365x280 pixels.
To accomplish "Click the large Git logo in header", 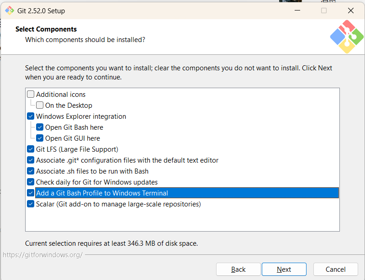I will pyautogui.click(x=347, y=37).
